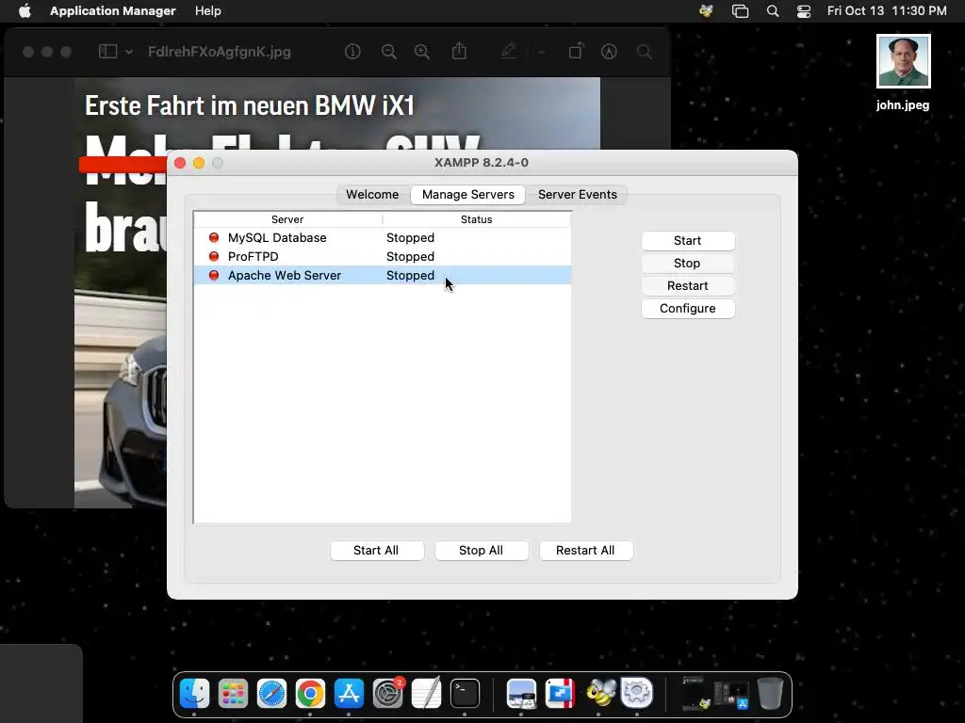Open TextEdit from the Dock

coord(426,694)
